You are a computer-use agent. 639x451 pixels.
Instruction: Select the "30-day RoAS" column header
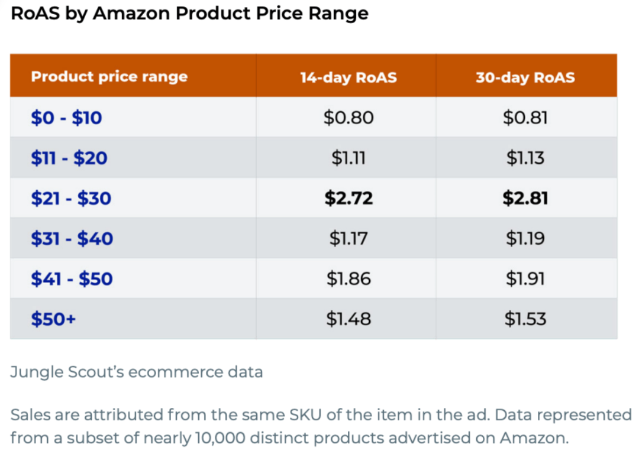click(525, 77)
